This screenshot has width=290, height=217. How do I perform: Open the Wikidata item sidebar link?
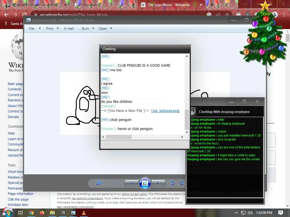[x=18, y=205]
